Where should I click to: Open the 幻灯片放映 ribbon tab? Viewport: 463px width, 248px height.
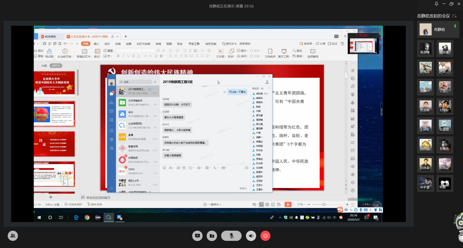click(x=143, y=44)
